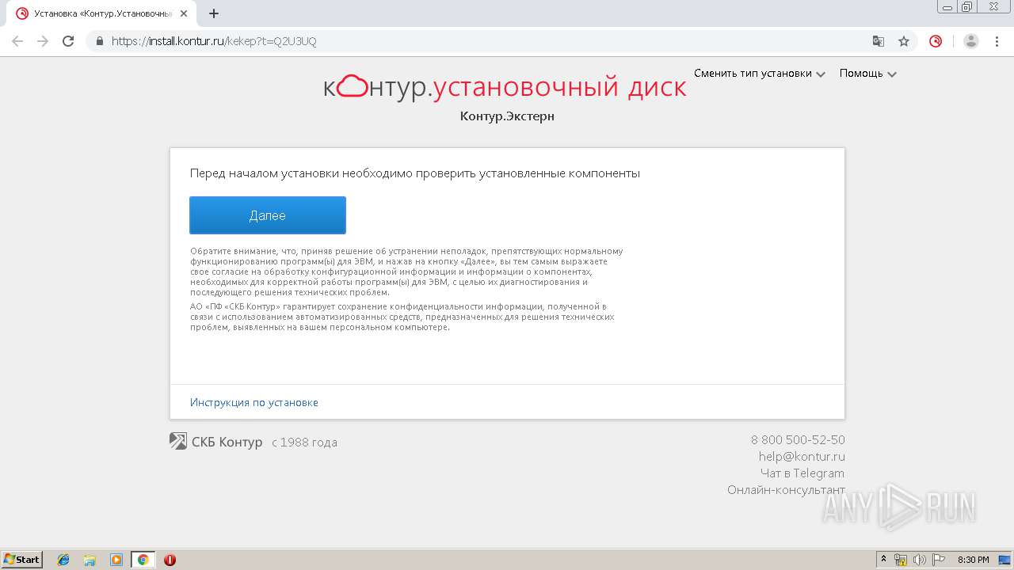Select the Установка «Контур.Установочный tab
This screenshot has height=570, width=1014.
[x=103, y=13]
